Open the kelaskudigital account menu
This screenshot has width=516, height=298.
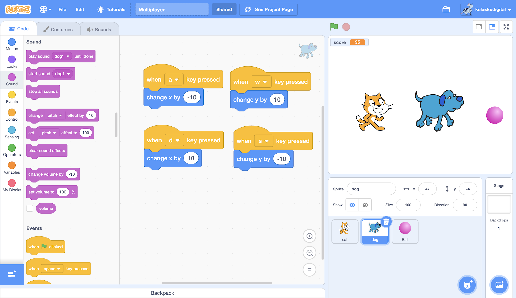(x=487, y=9)
